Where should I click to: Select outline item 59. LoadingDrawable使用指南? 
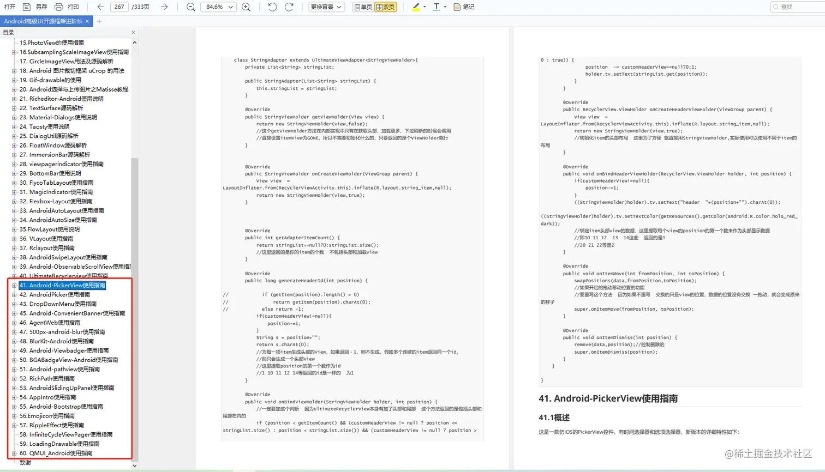[59, 444]
